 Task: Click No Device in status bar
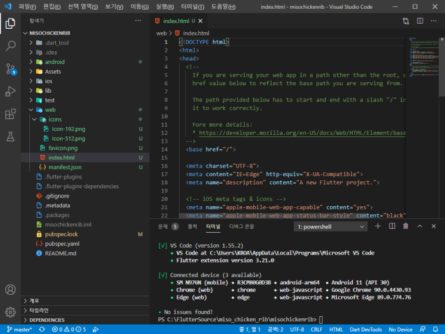coord(401,329)
